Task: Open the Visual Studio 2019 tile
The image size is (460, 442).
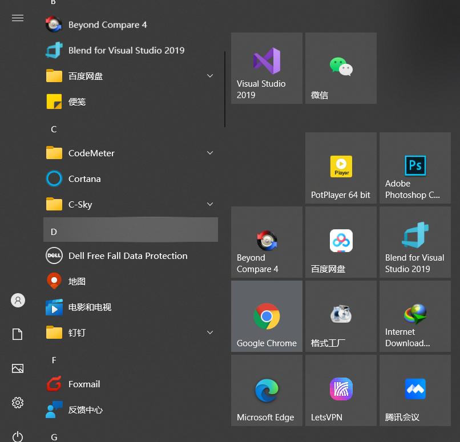Action: coord(267,68)
